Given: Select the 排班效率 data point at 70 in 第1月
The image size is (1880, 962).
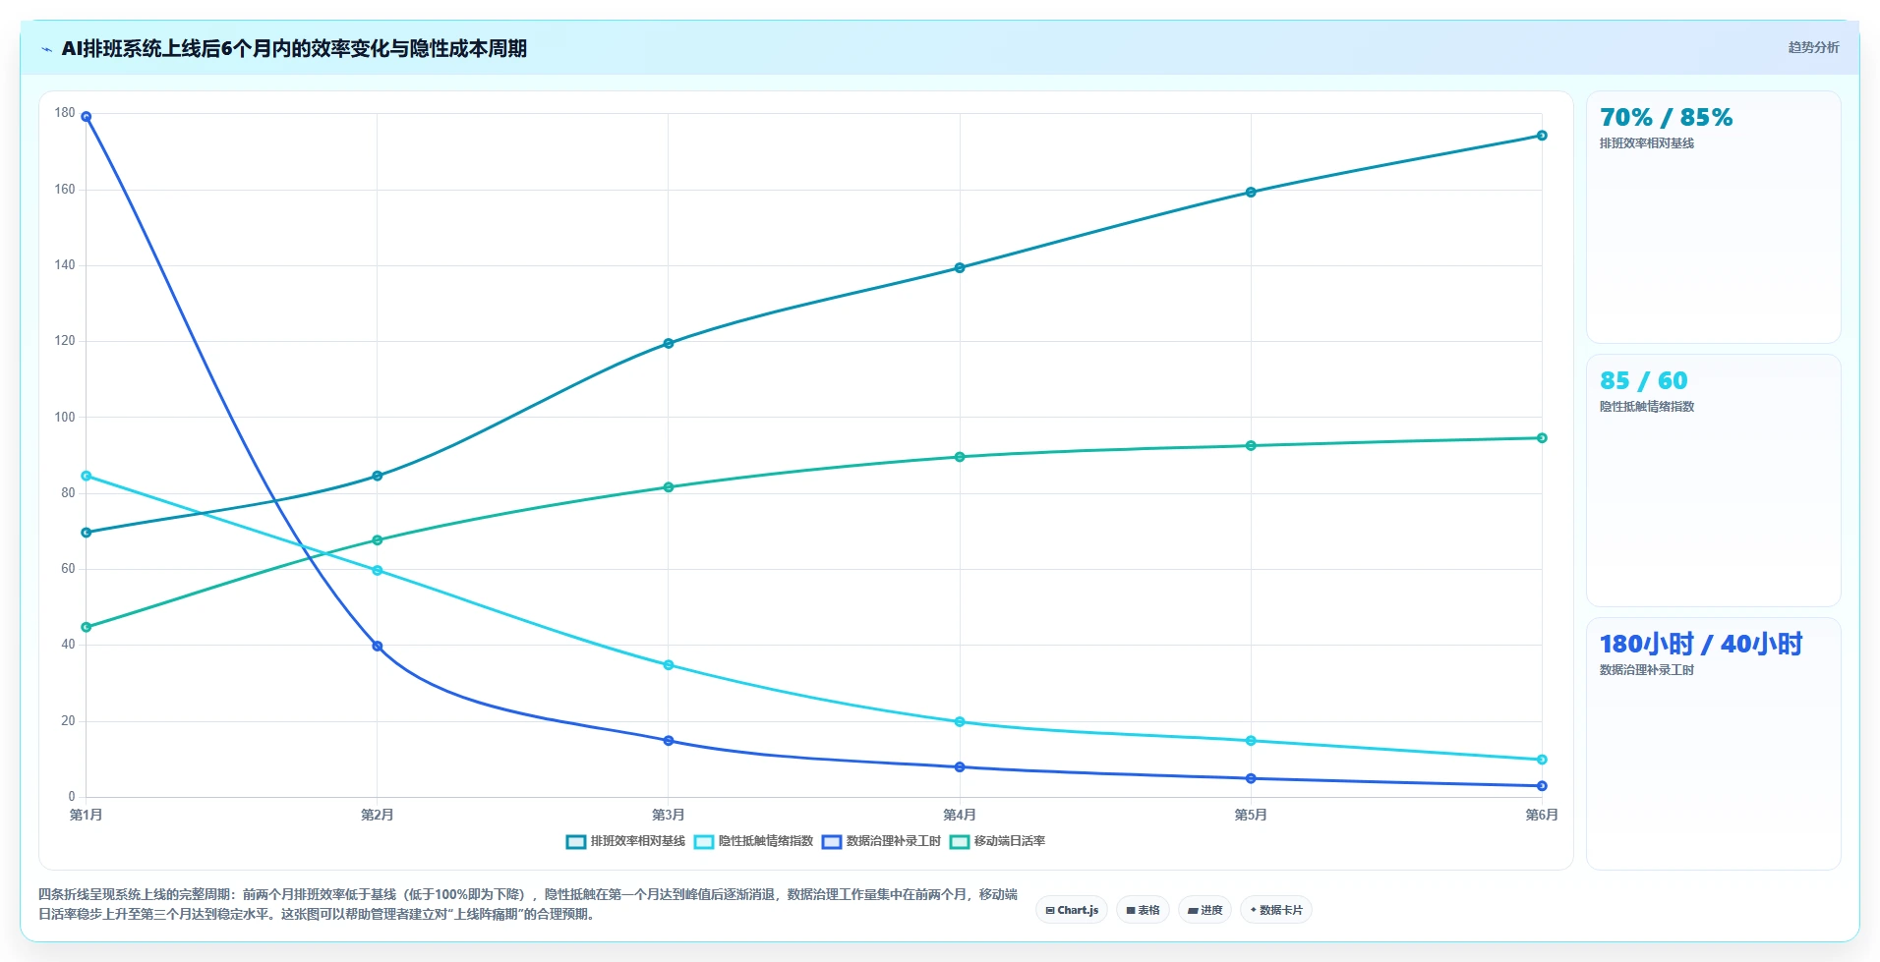Looking at the screenshot, I should click(x=87, y=533).
